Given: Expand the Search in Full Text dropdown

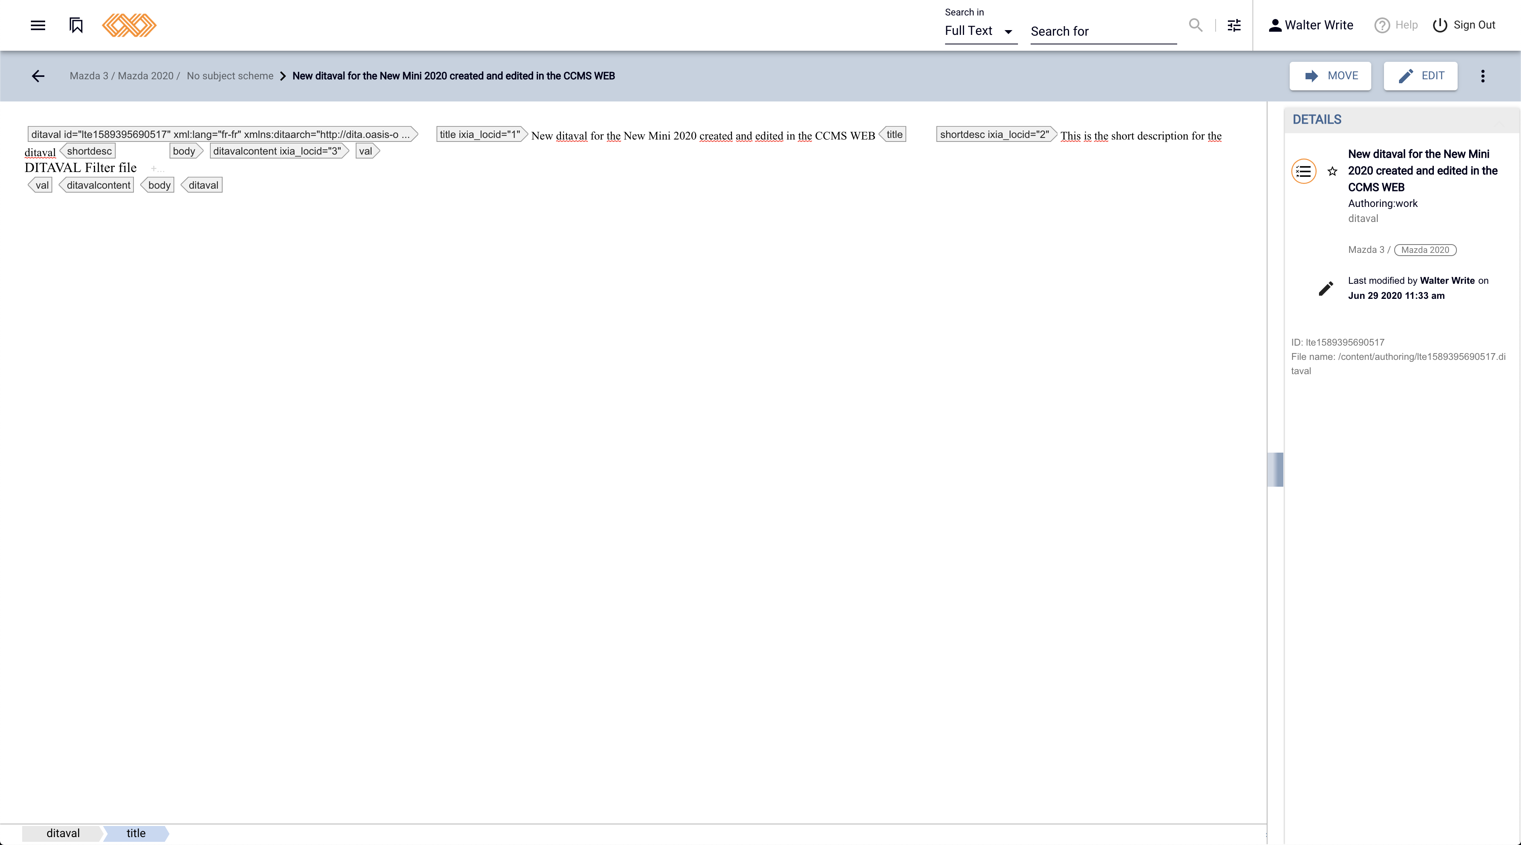Looking at the screenshot, I should pyautogui.click(x=981, y=31).
